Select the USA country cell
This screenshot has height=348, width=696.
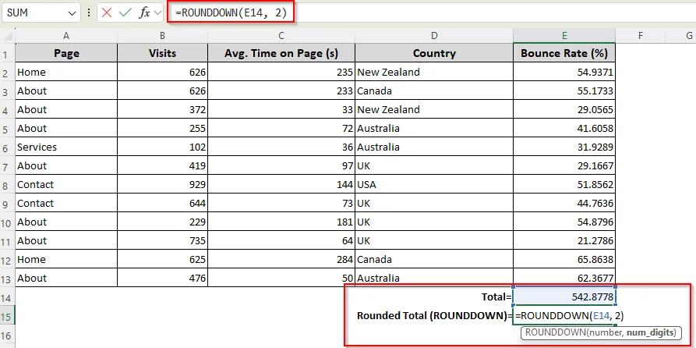tap(433, 184)
